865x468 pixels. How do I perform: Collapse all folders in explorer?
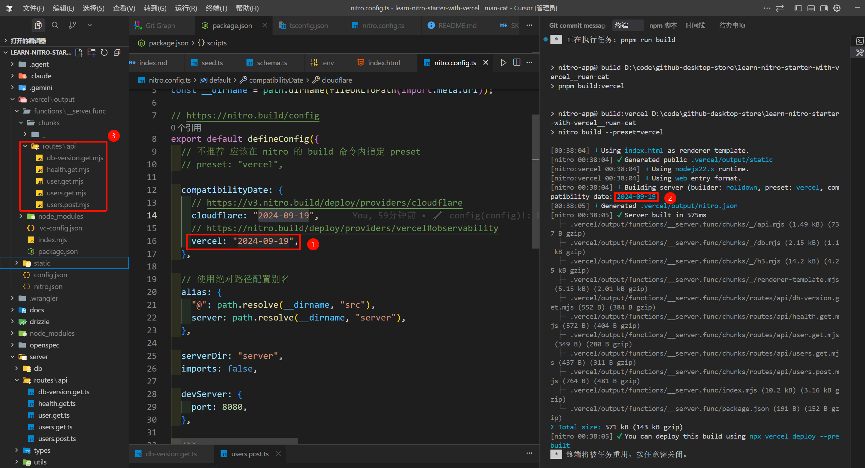pyautogui.click(x=117, y=52)
